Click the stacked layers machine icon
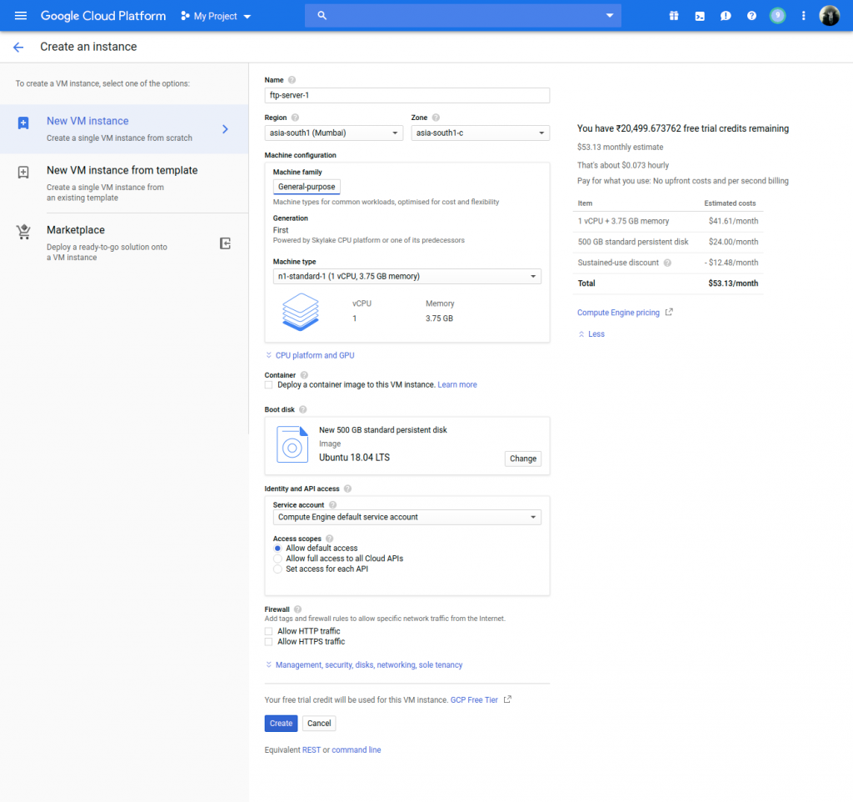 click(x=301, y=312)
